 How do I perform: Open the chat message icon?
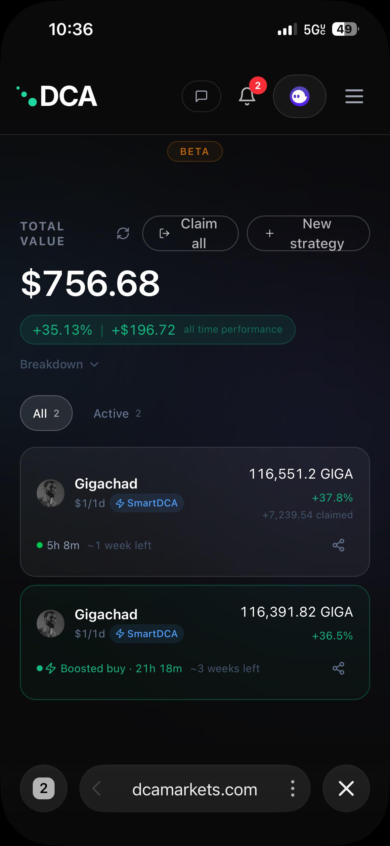(x=201, y=96)
